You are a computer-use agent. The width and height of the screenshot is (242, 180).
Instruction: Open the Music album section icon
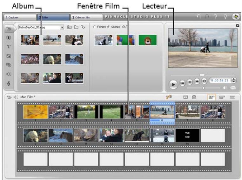click(9, 83)
